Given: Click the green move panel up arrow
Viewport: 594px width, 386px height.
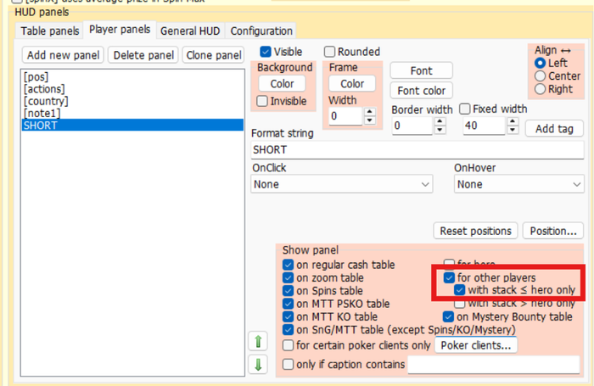Looking at the screenshot, I should coord(260,342).
